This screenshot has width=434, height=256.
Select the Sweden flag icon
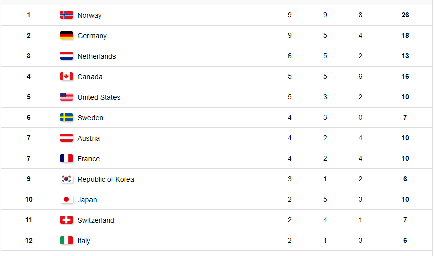(x=66, y=118)
